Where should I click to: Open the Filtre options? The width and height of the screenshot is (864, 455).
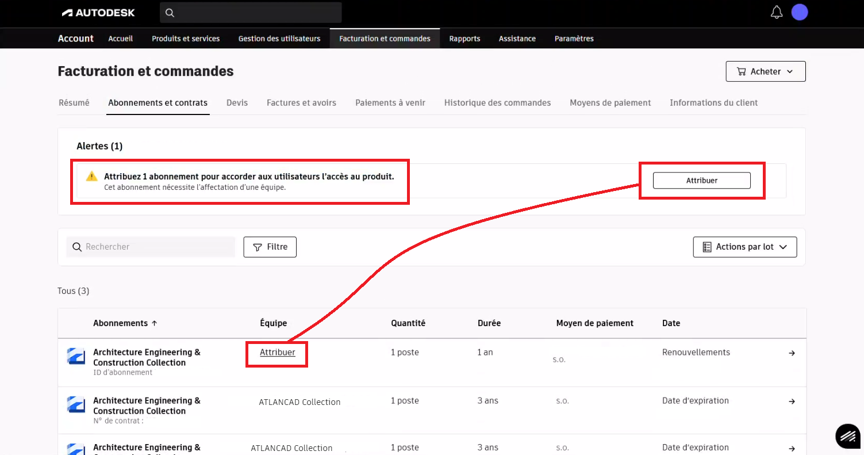coord(270,247)
